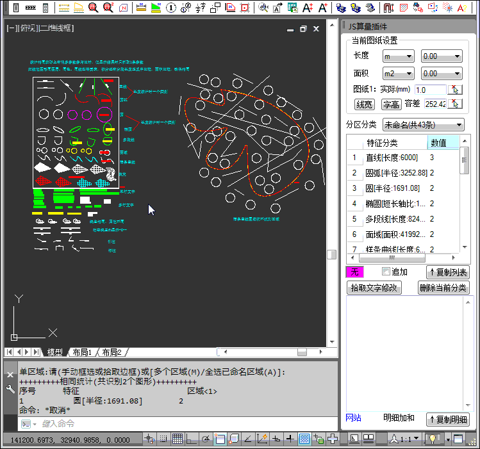Switch to the 布局2 layout tab
480x449 pixels.
112,352
